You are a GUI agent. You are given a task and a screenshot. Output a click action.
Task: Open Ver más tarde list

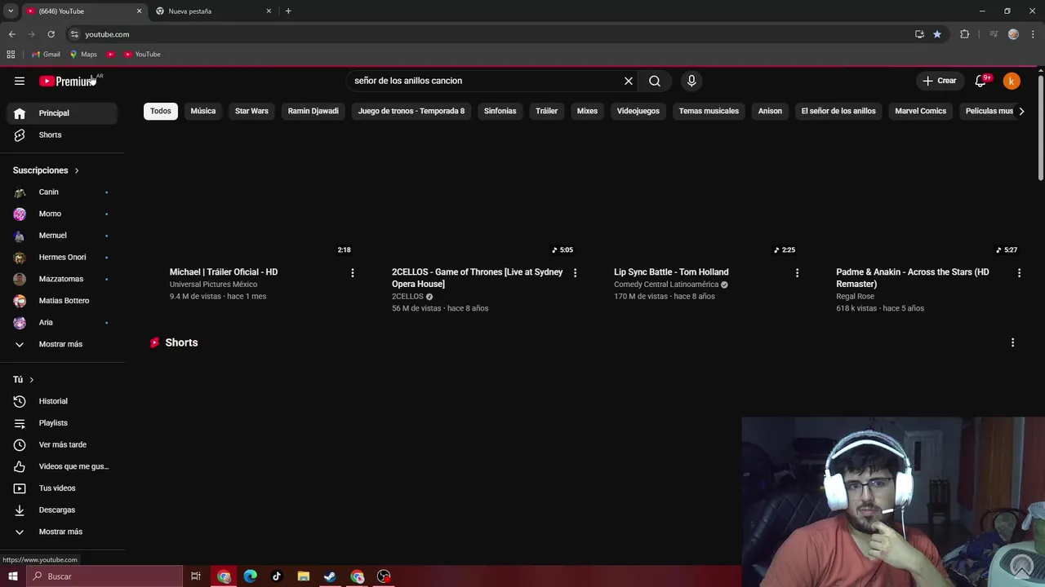[62, 444]
